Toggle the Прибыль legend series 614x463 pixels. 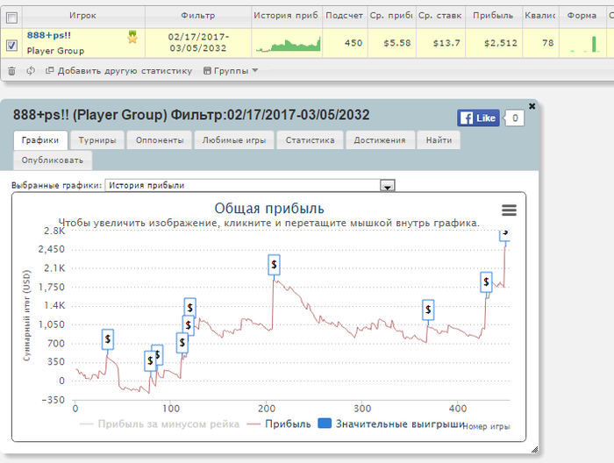(x=279, y=424)
